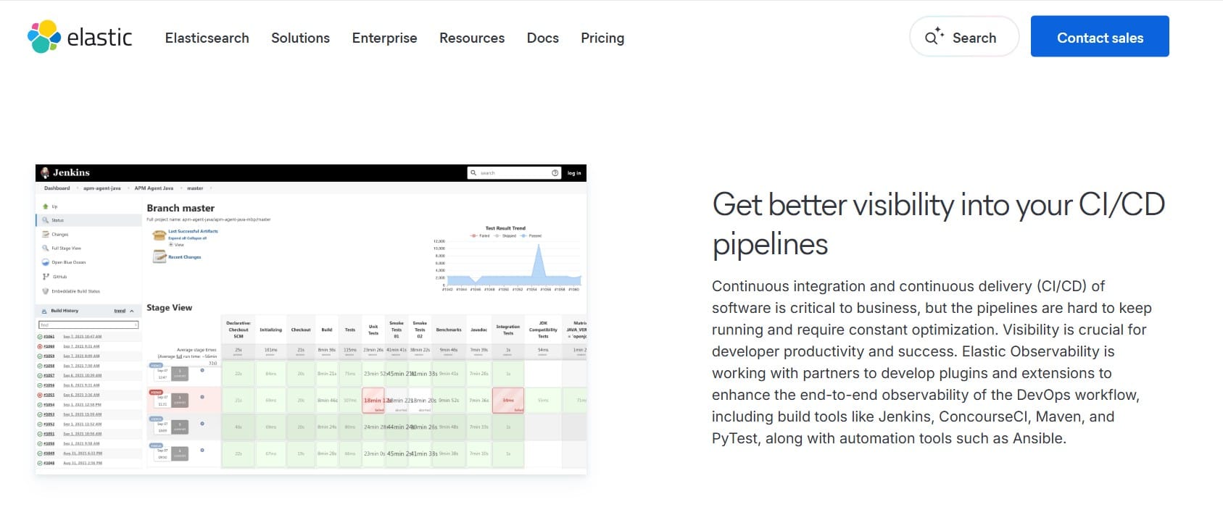The width and height of the screenshot is (1223, 523).
Task: Click the find input under Build History
Action: pyautogui.click(x=87, y=325)
